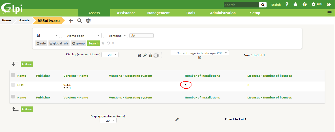Click the Software breadcrumb
This screenshot has width=335, height=132.
(49, 20)
